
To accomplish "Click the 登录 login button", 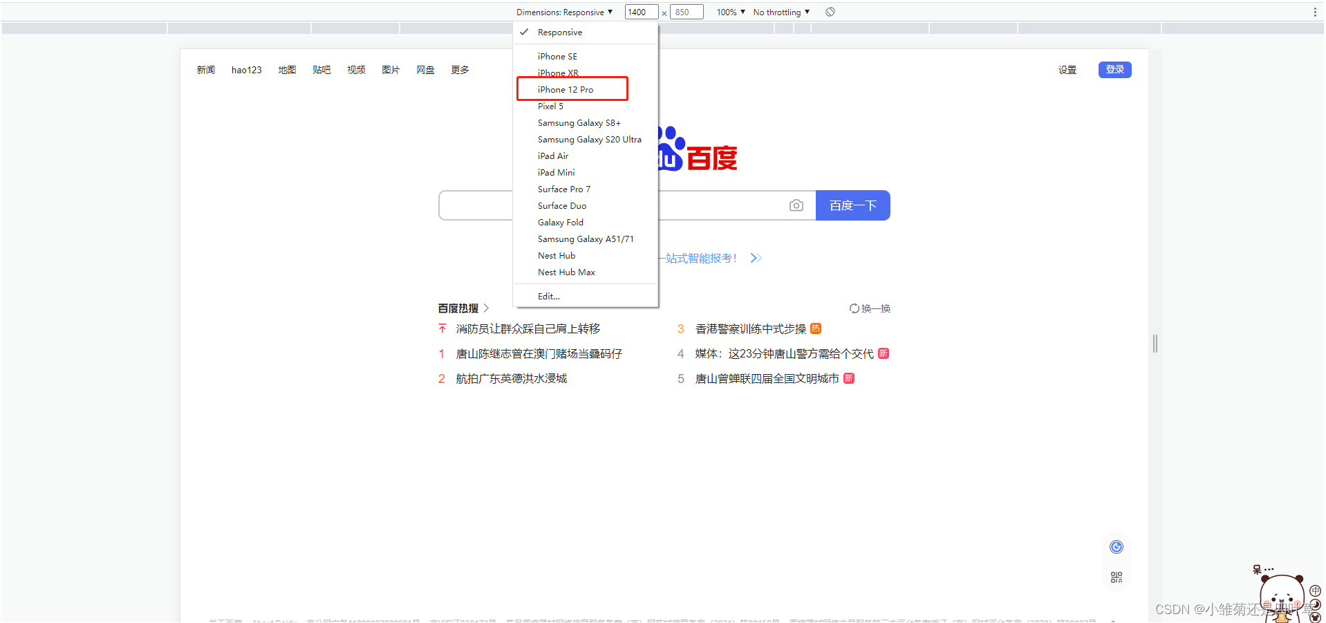I will coord(1115,70).
